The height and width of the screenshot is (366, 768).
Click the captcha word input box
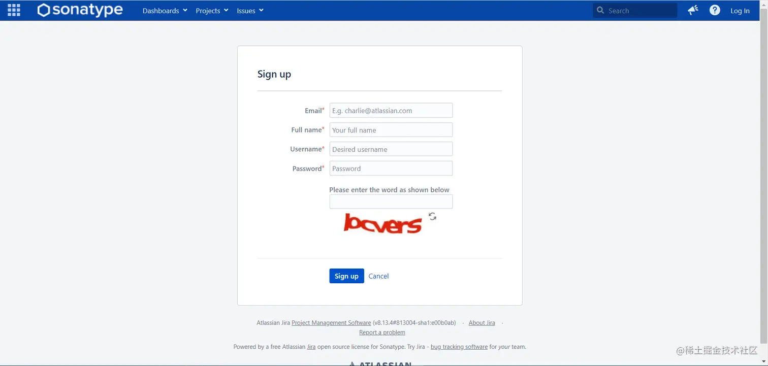click(391, 202)
